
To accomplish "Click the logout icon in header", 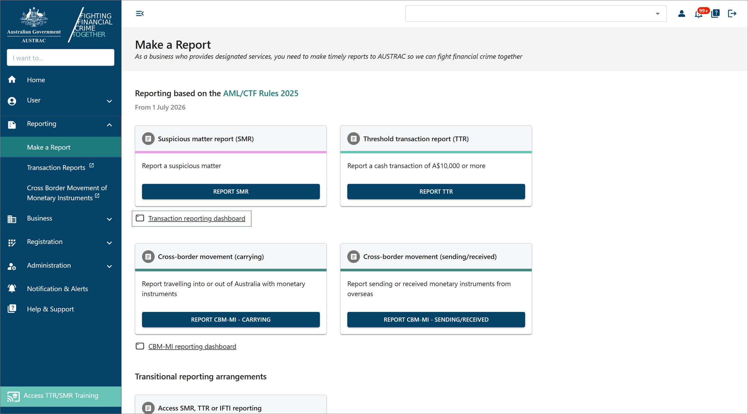I will [732, 13].
